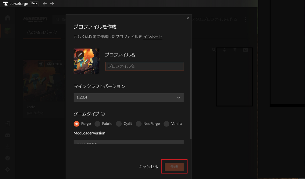Click the forward navigation arrow
This screenshot has width=305, height=179.
click(x=52, y=4)
